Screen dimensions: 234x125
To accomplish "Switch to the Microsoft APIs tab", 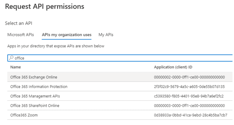I will (x=21, y=35).
